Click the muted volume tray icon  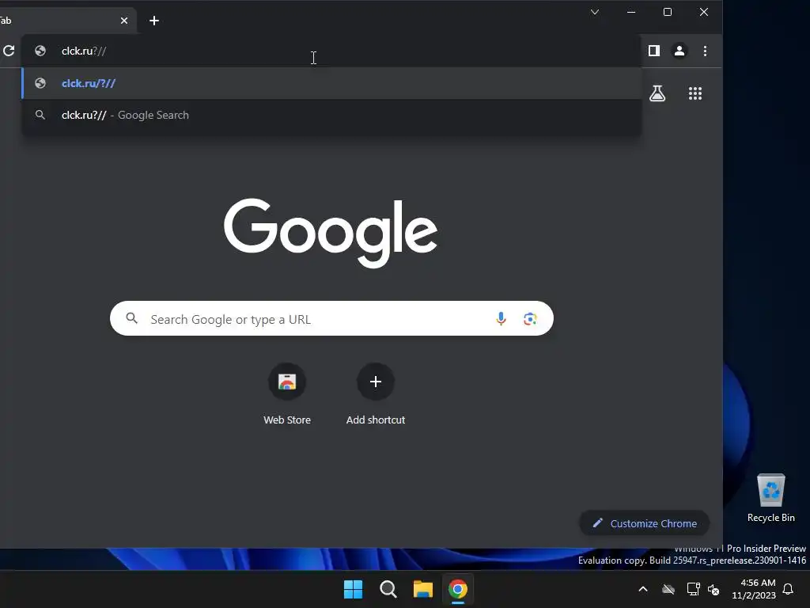coord(713,589)
